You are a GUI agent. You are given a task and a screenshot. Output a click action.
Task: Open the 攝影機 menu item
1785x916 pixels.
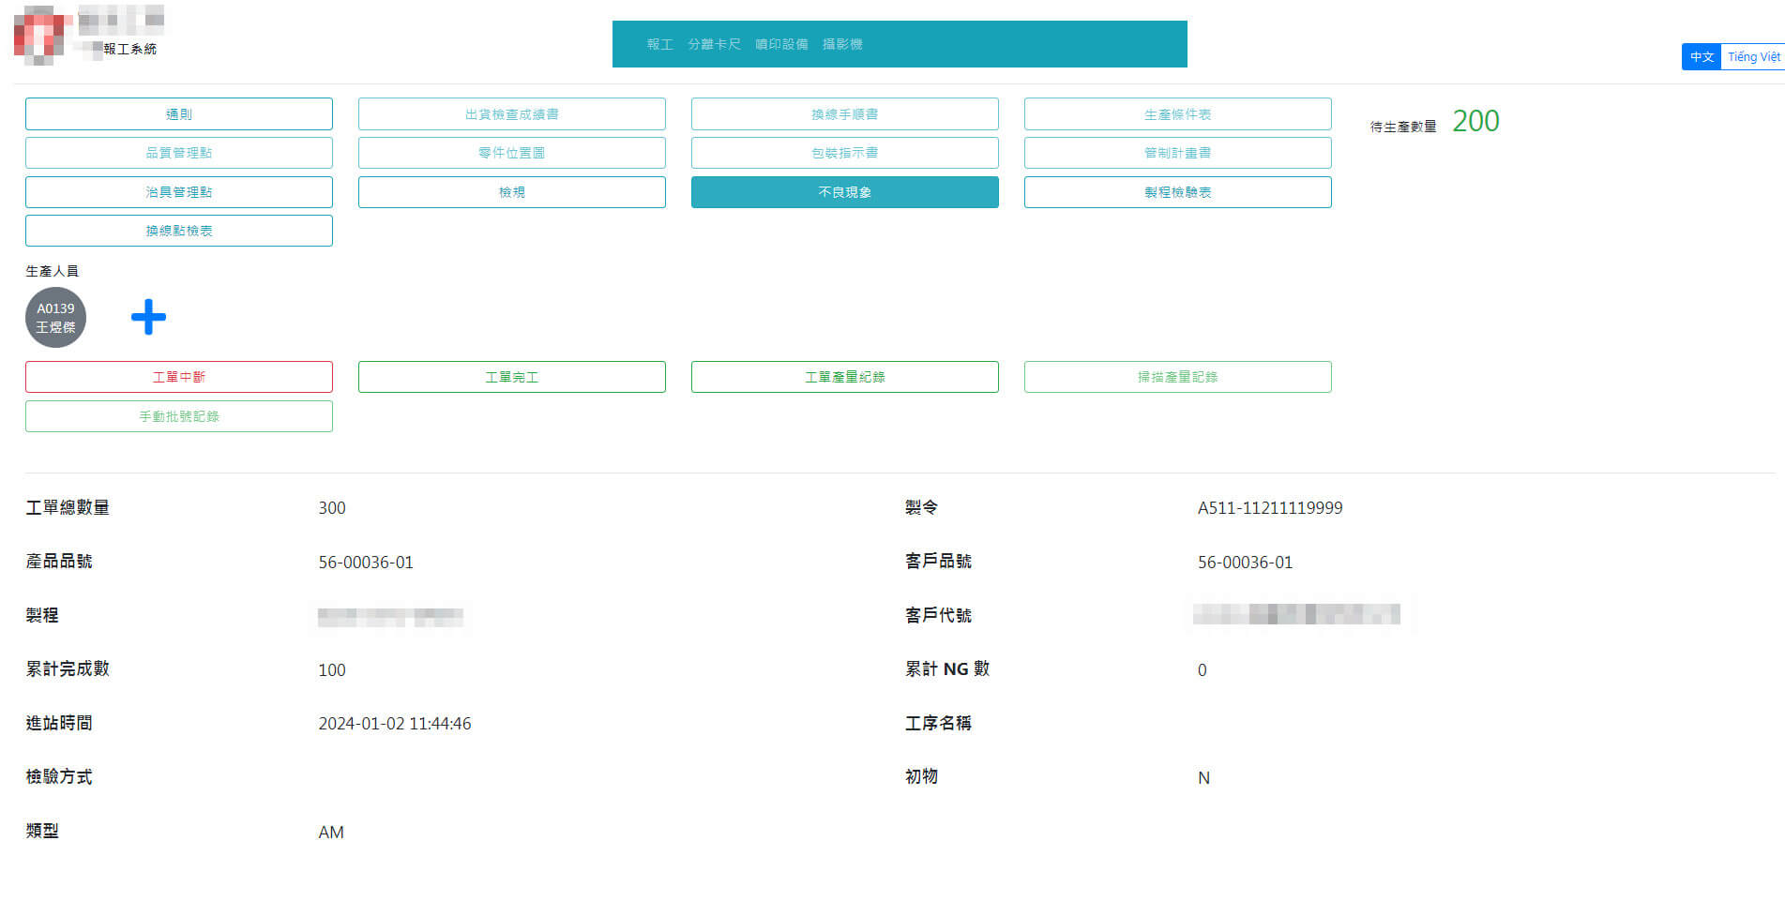point(842,43)
